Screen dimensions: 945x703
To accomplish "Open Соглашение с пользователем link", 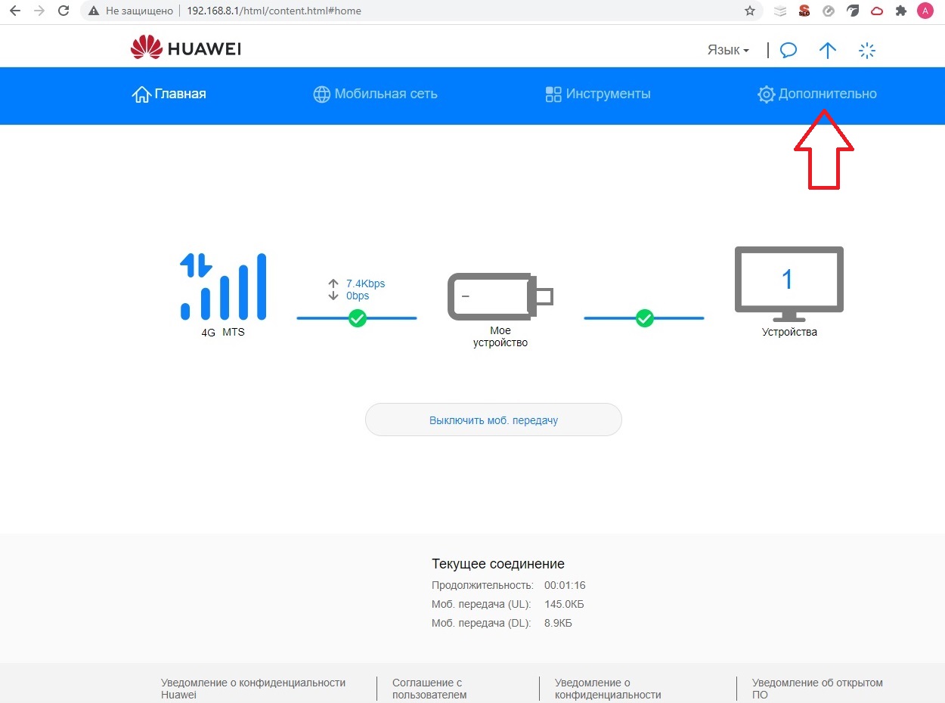I will point(429,689).
